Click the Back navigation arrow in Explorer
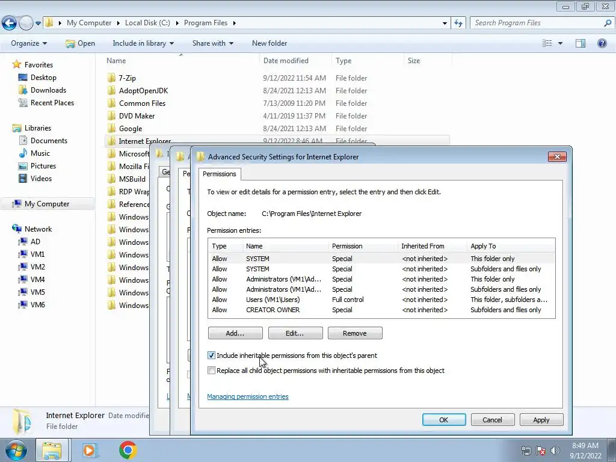The width and height of the screenshot is (616, 462). tap(10, 23)
